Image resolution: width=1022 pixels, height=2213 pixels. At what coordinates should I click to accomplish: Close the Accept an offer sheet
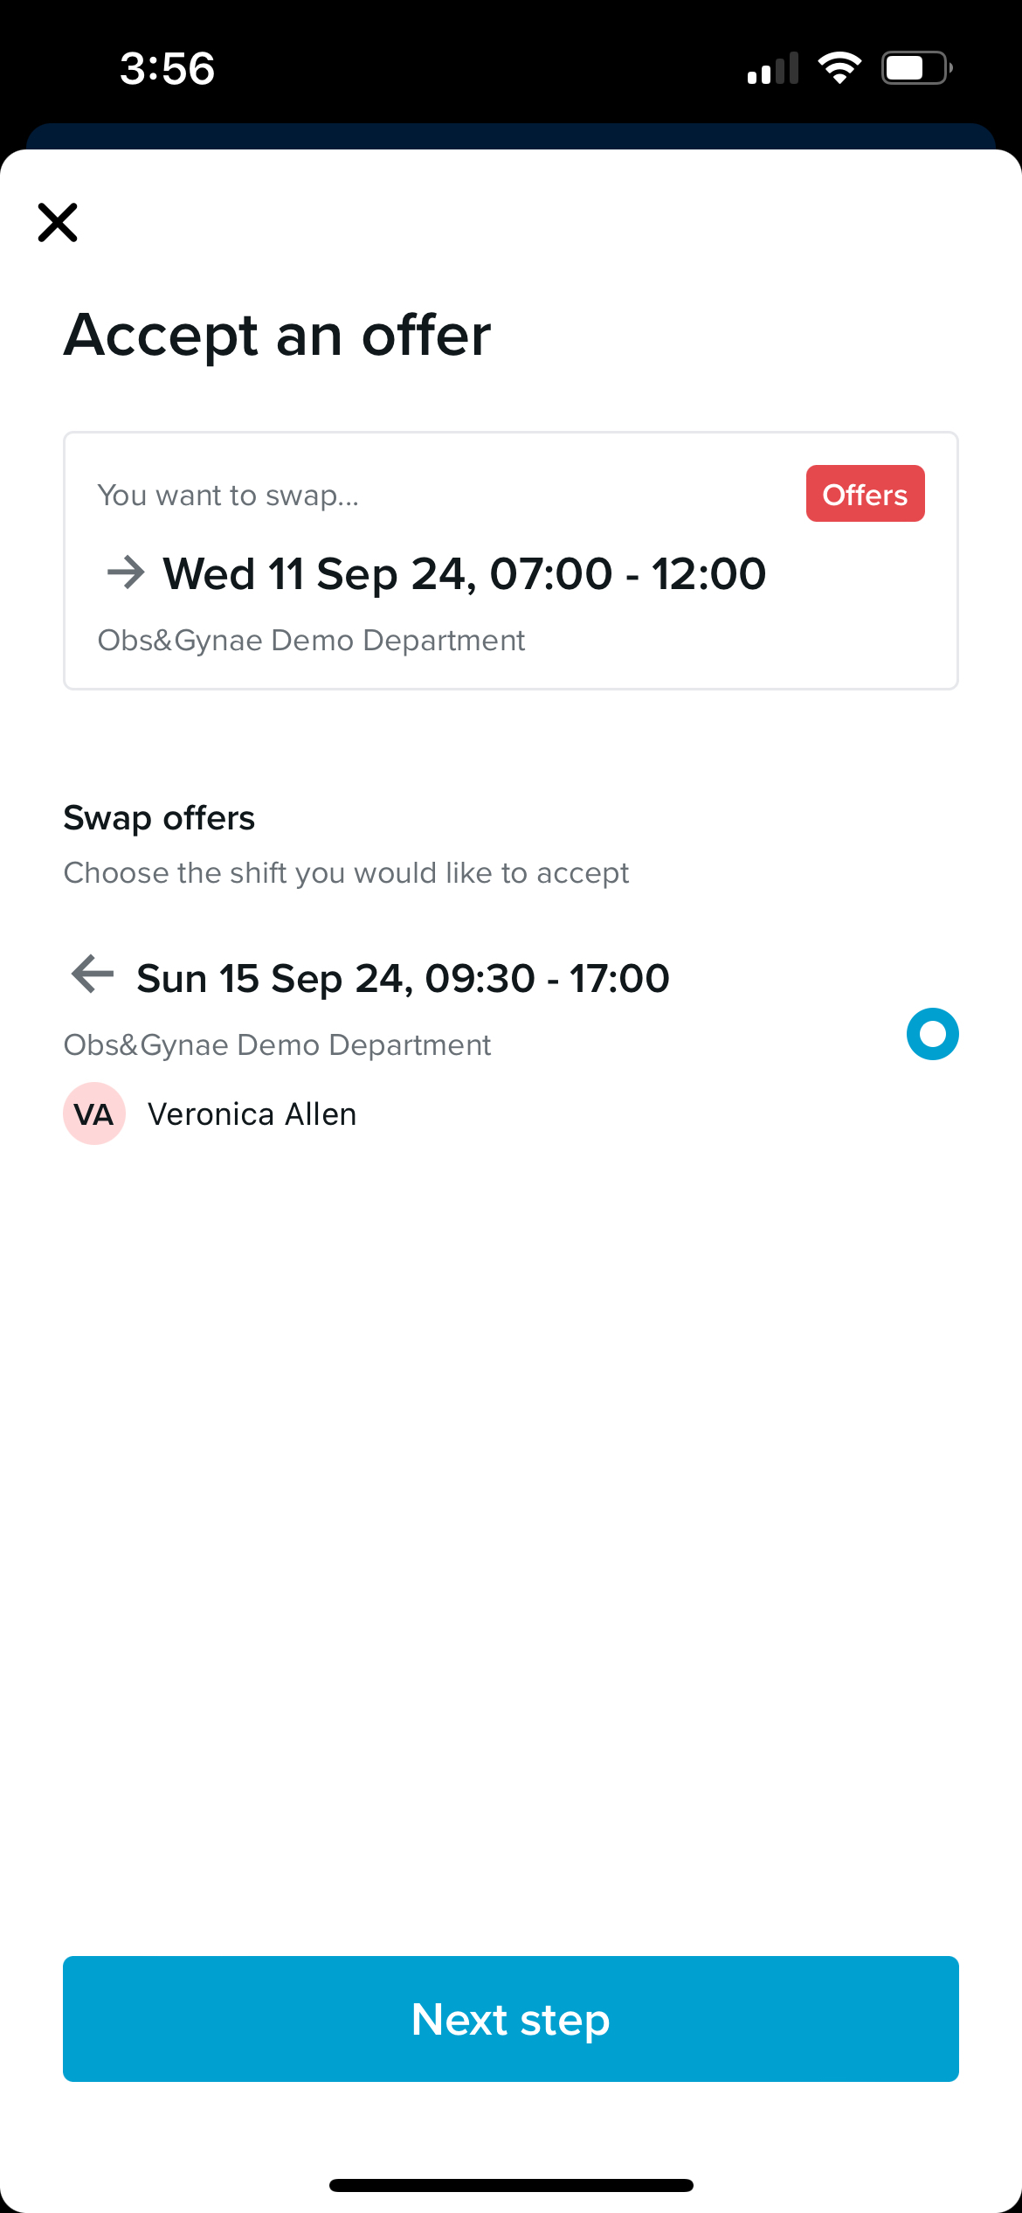pos(58,222)
